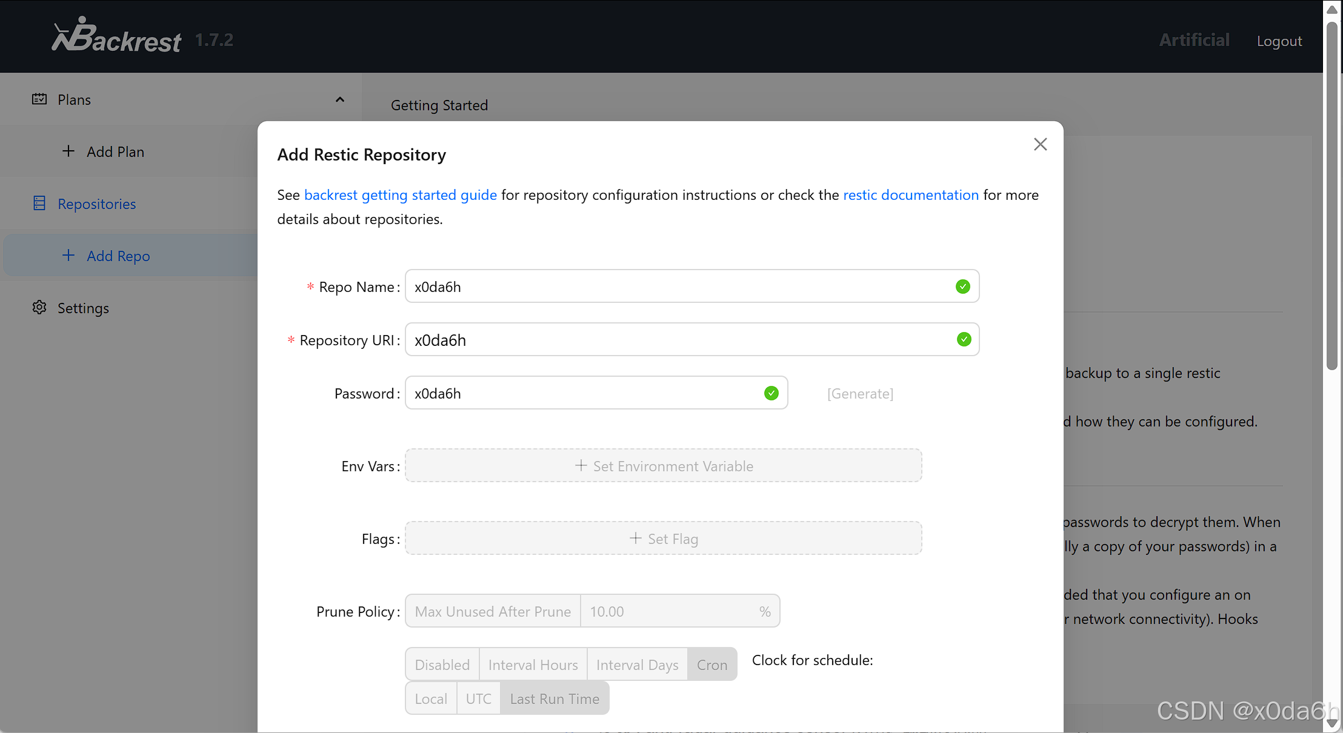Open backrest getting started guide link
Viewport: 1343px width, 733px height.
click(400, 195)
